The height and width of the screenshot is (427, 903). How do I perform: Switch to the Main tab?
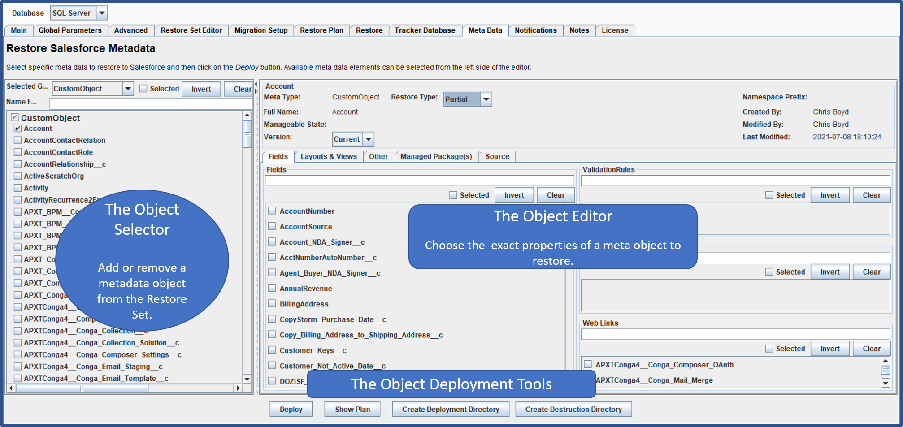19,30
